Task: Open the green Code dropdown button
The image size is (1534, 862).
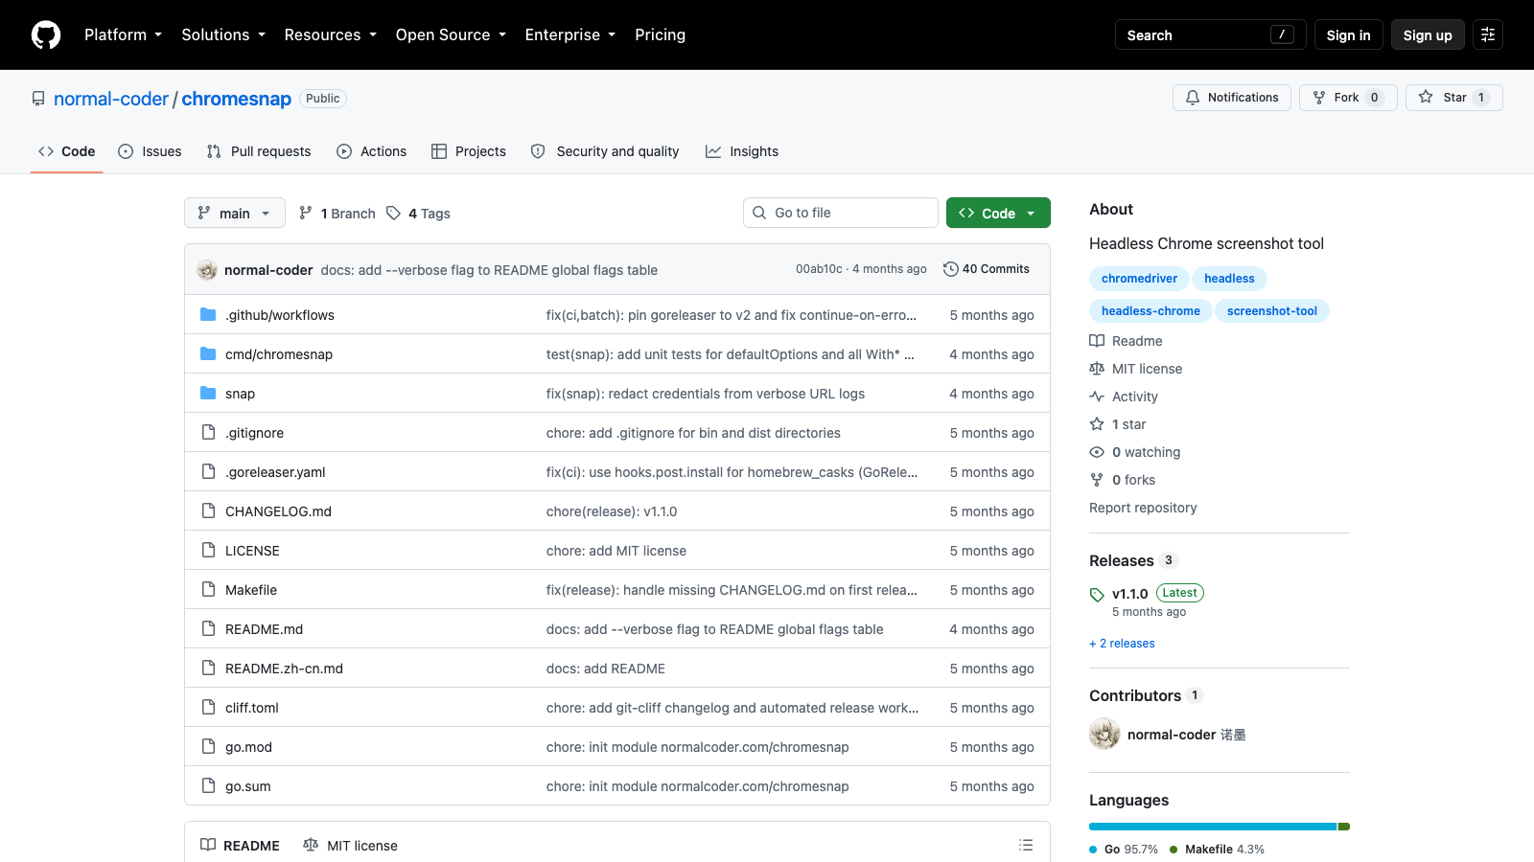Action: point(998,213)
